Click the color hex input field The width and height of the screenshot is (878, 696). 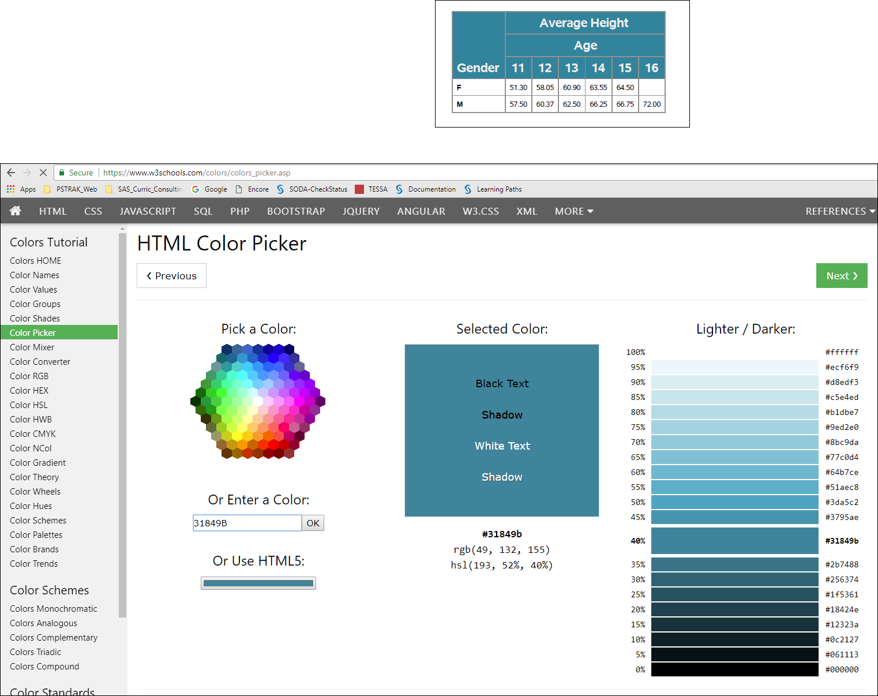coord(247,523)
